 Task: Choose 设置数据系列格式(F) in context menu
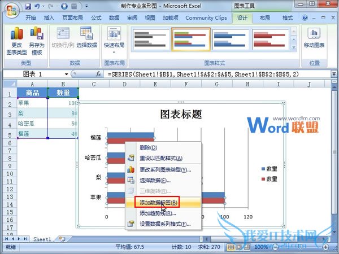[x=163, y=224]
